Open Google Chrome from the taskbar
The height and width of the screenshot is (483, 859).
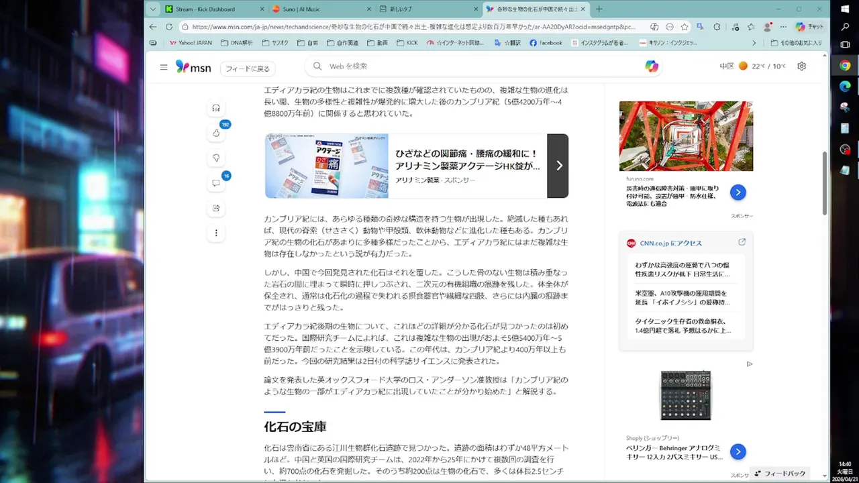tap(845, 66)
